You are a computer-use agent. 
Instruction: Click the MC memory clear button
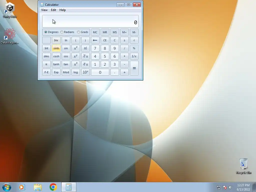95,32
